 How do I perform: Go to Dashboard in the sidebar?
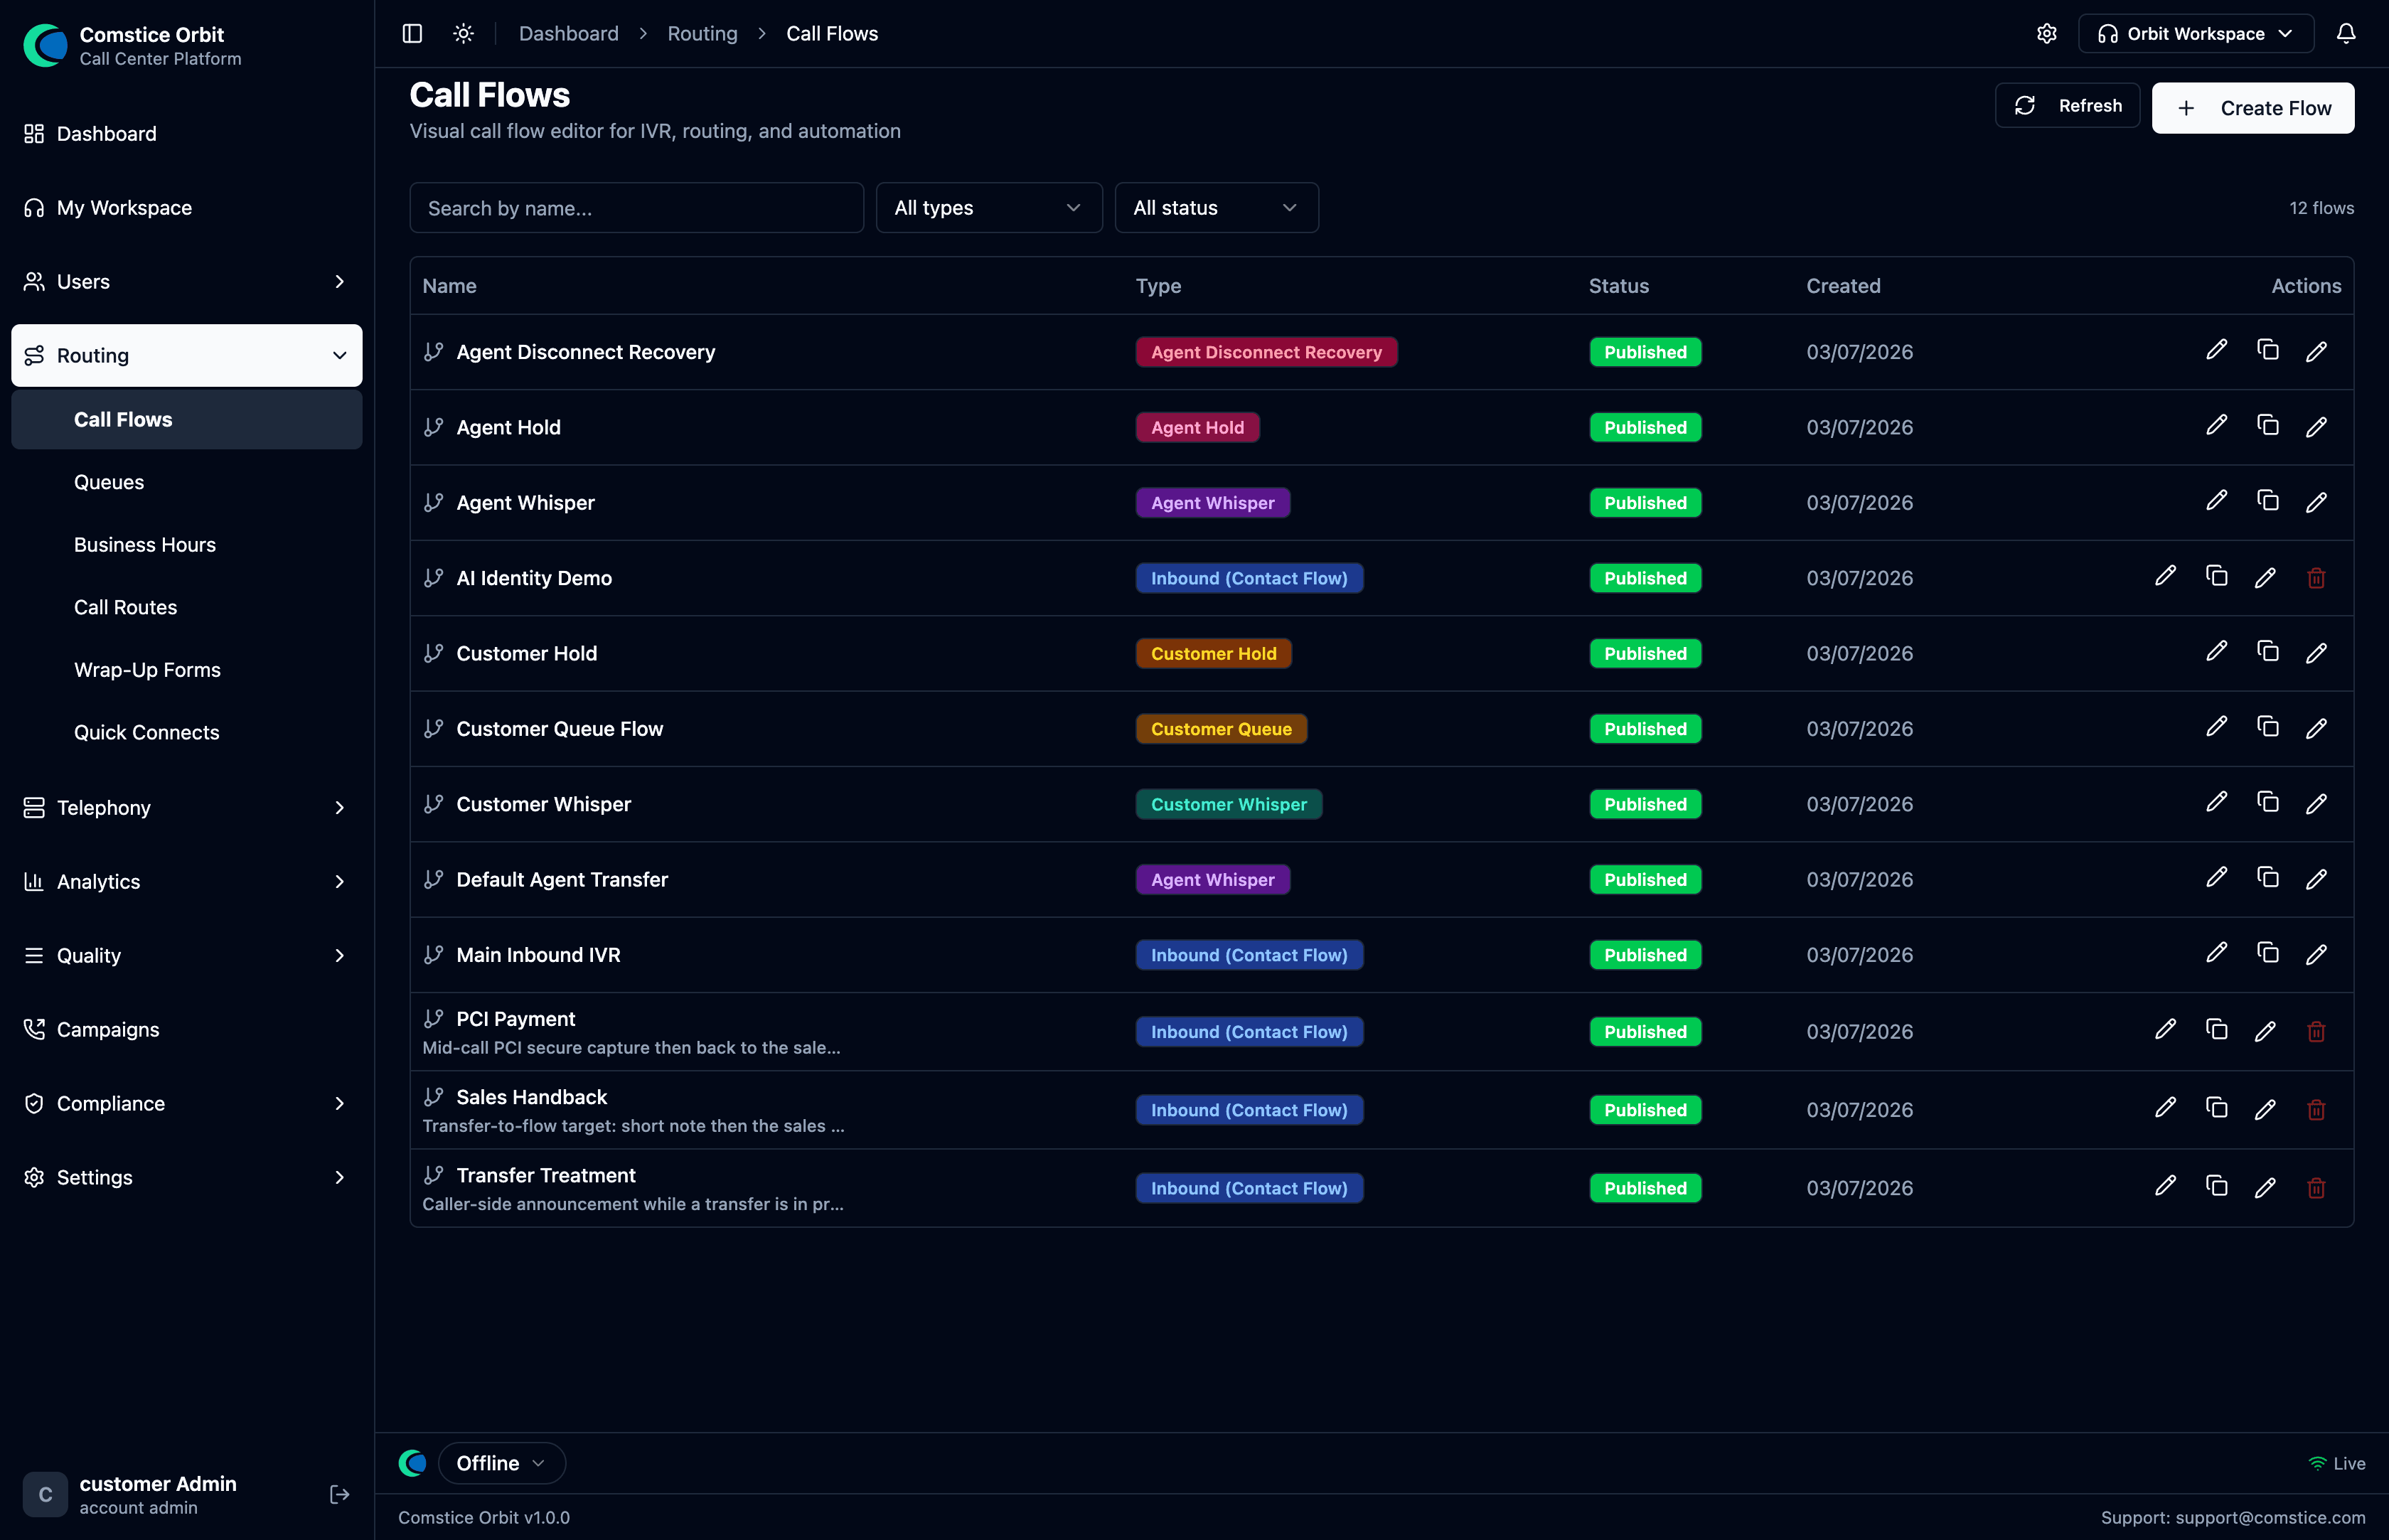click(186, 134)
